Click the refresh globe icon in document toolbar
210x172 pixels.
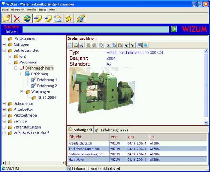pyautogui.click(x=101, y=45)
